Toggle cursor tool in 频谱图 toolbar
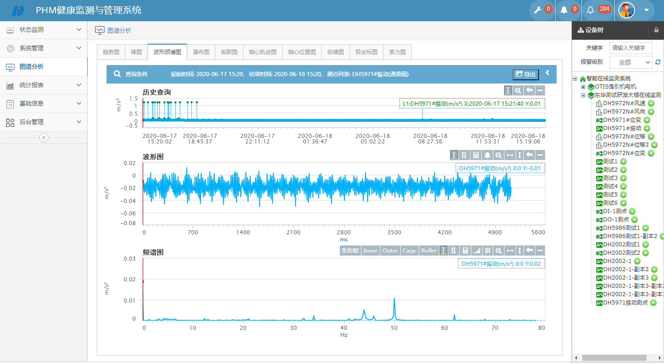This screenshot has height=364, width=664. coord(444,251)
